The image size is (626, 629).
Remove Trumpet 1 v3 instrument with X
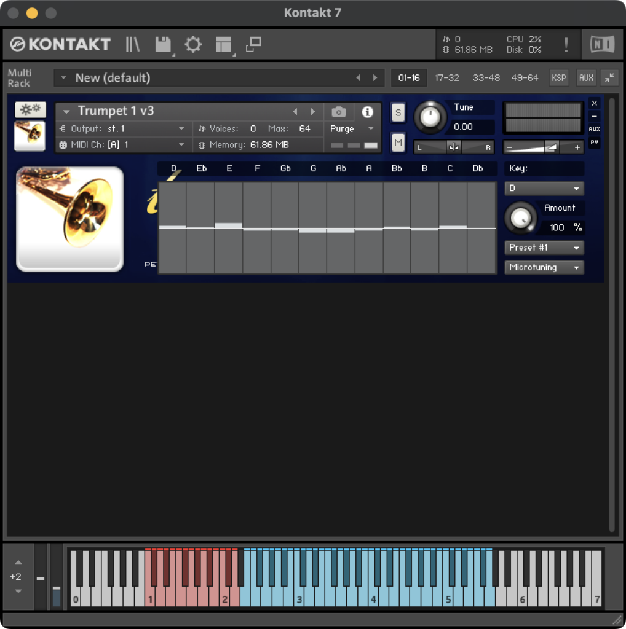(x=594, y=103)
